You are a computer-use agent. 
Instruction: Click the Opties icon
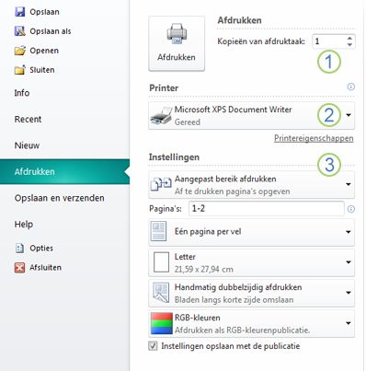(19, 248)
